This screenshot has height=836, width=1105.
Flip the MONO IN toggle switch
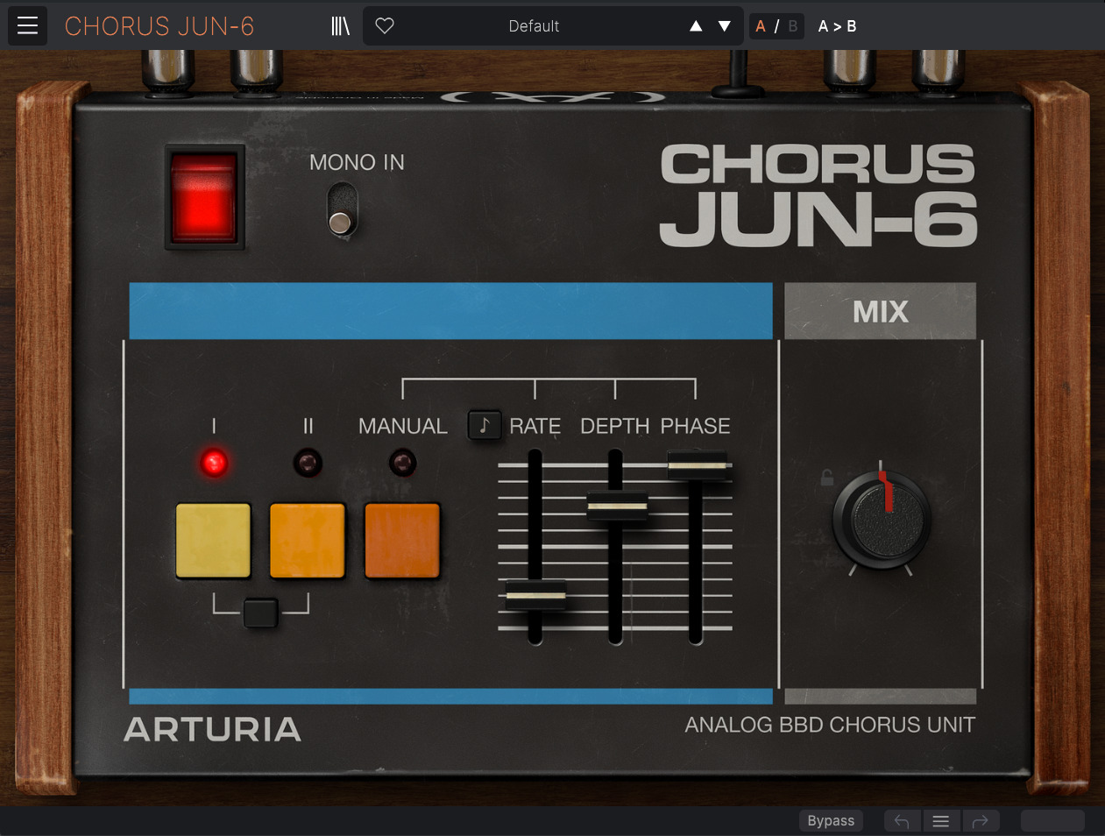click(342, 211)
